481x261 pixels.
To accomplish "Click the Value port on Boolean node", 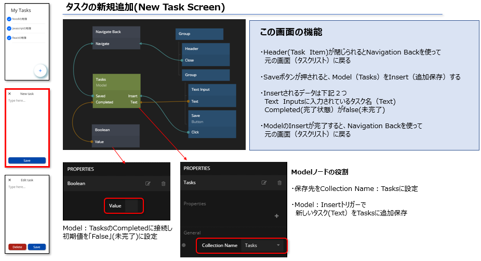I will pyautogui.click(x=92, y=142).
